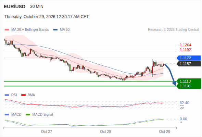Screen dimensions: 202x137
Task: Click the MA 50 blue legend swatch
Action: pyautogui.click(x=55, y=30)
